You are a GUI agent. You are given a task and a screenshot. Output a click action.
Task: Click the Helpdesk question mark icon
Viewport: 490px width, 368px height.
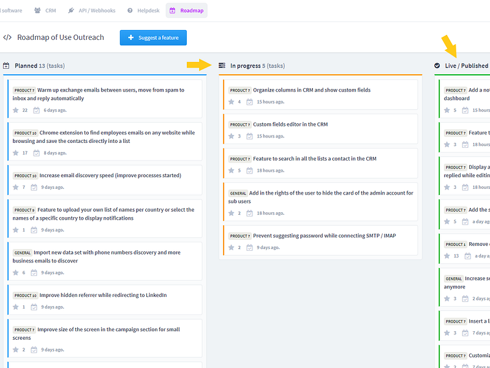click(x=130, y=10)
